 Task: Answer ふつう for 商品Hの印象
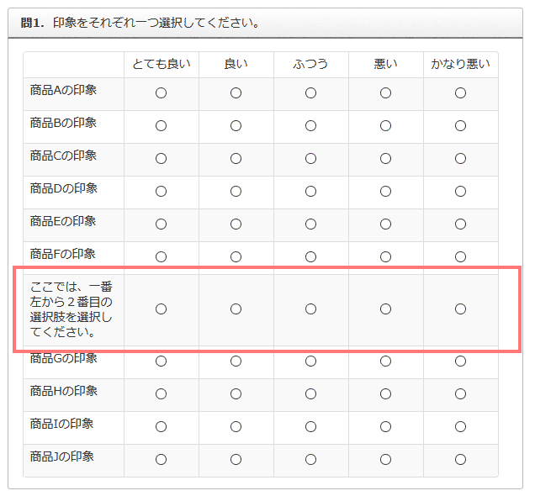[311, 394]
